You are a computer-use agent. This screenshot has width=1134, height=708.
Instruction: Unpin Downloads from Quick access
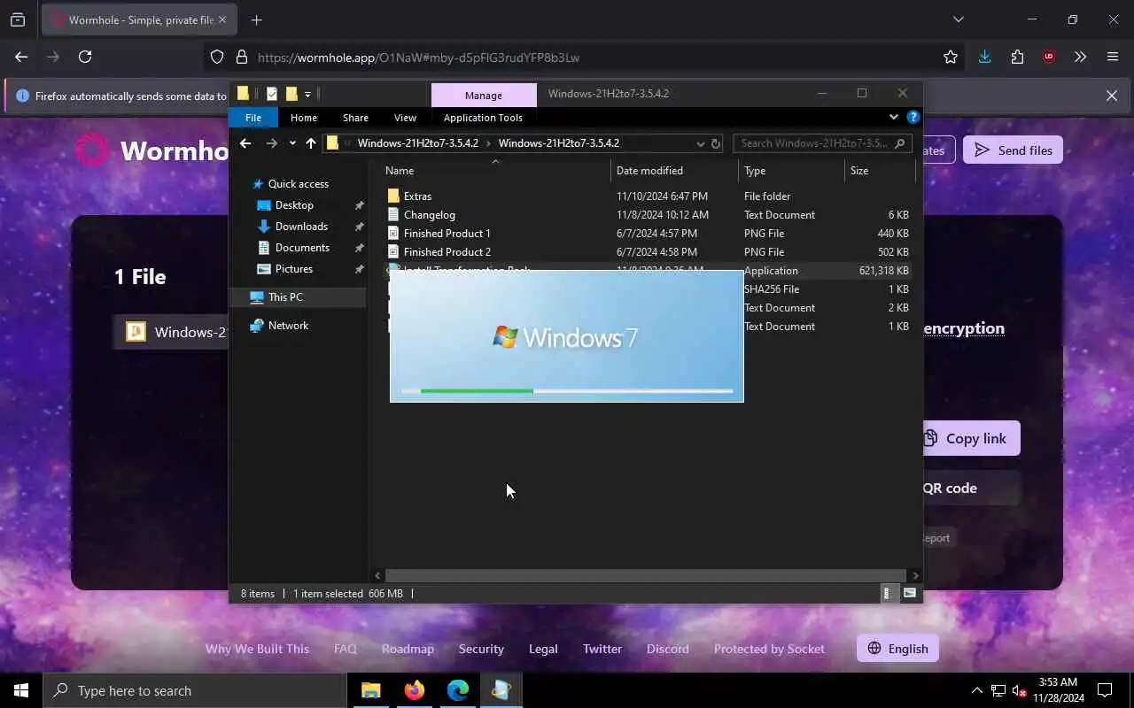pos(359,227)
